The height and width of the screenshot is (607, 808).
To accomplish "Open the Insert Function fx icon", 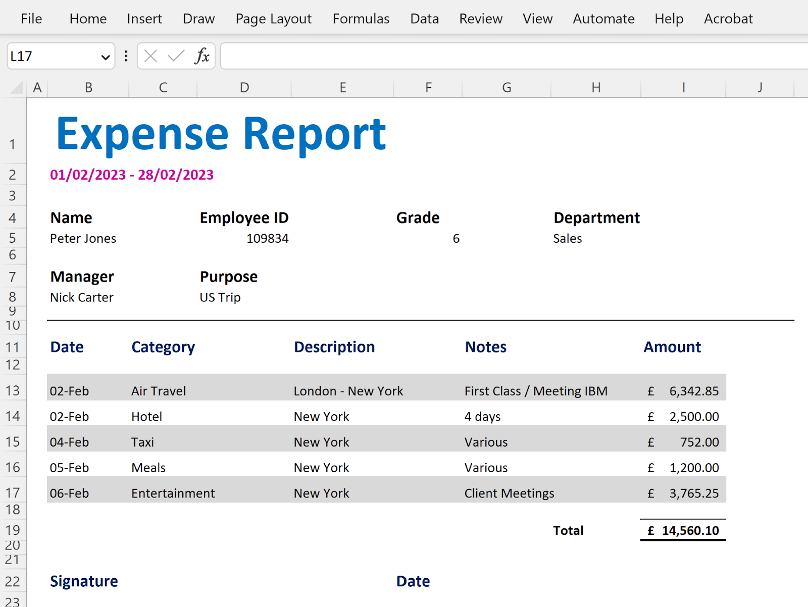I will tap(201, 56).
